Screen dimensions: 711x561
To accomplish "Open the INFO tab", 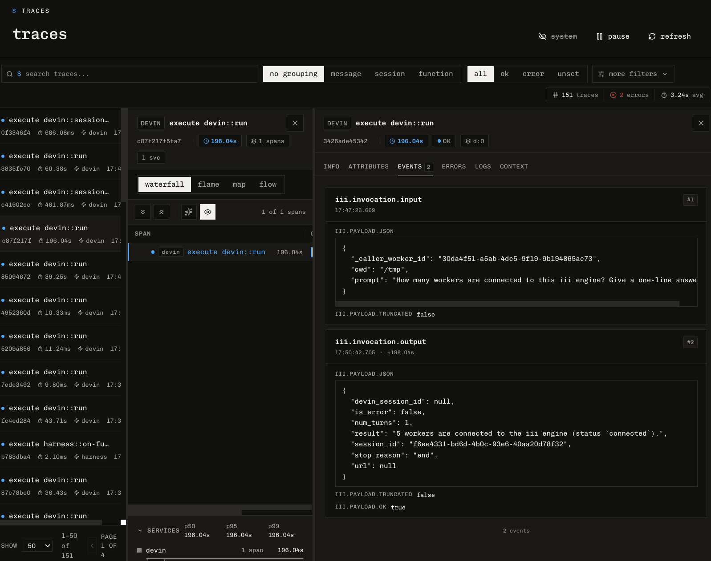I will [331, 167].
